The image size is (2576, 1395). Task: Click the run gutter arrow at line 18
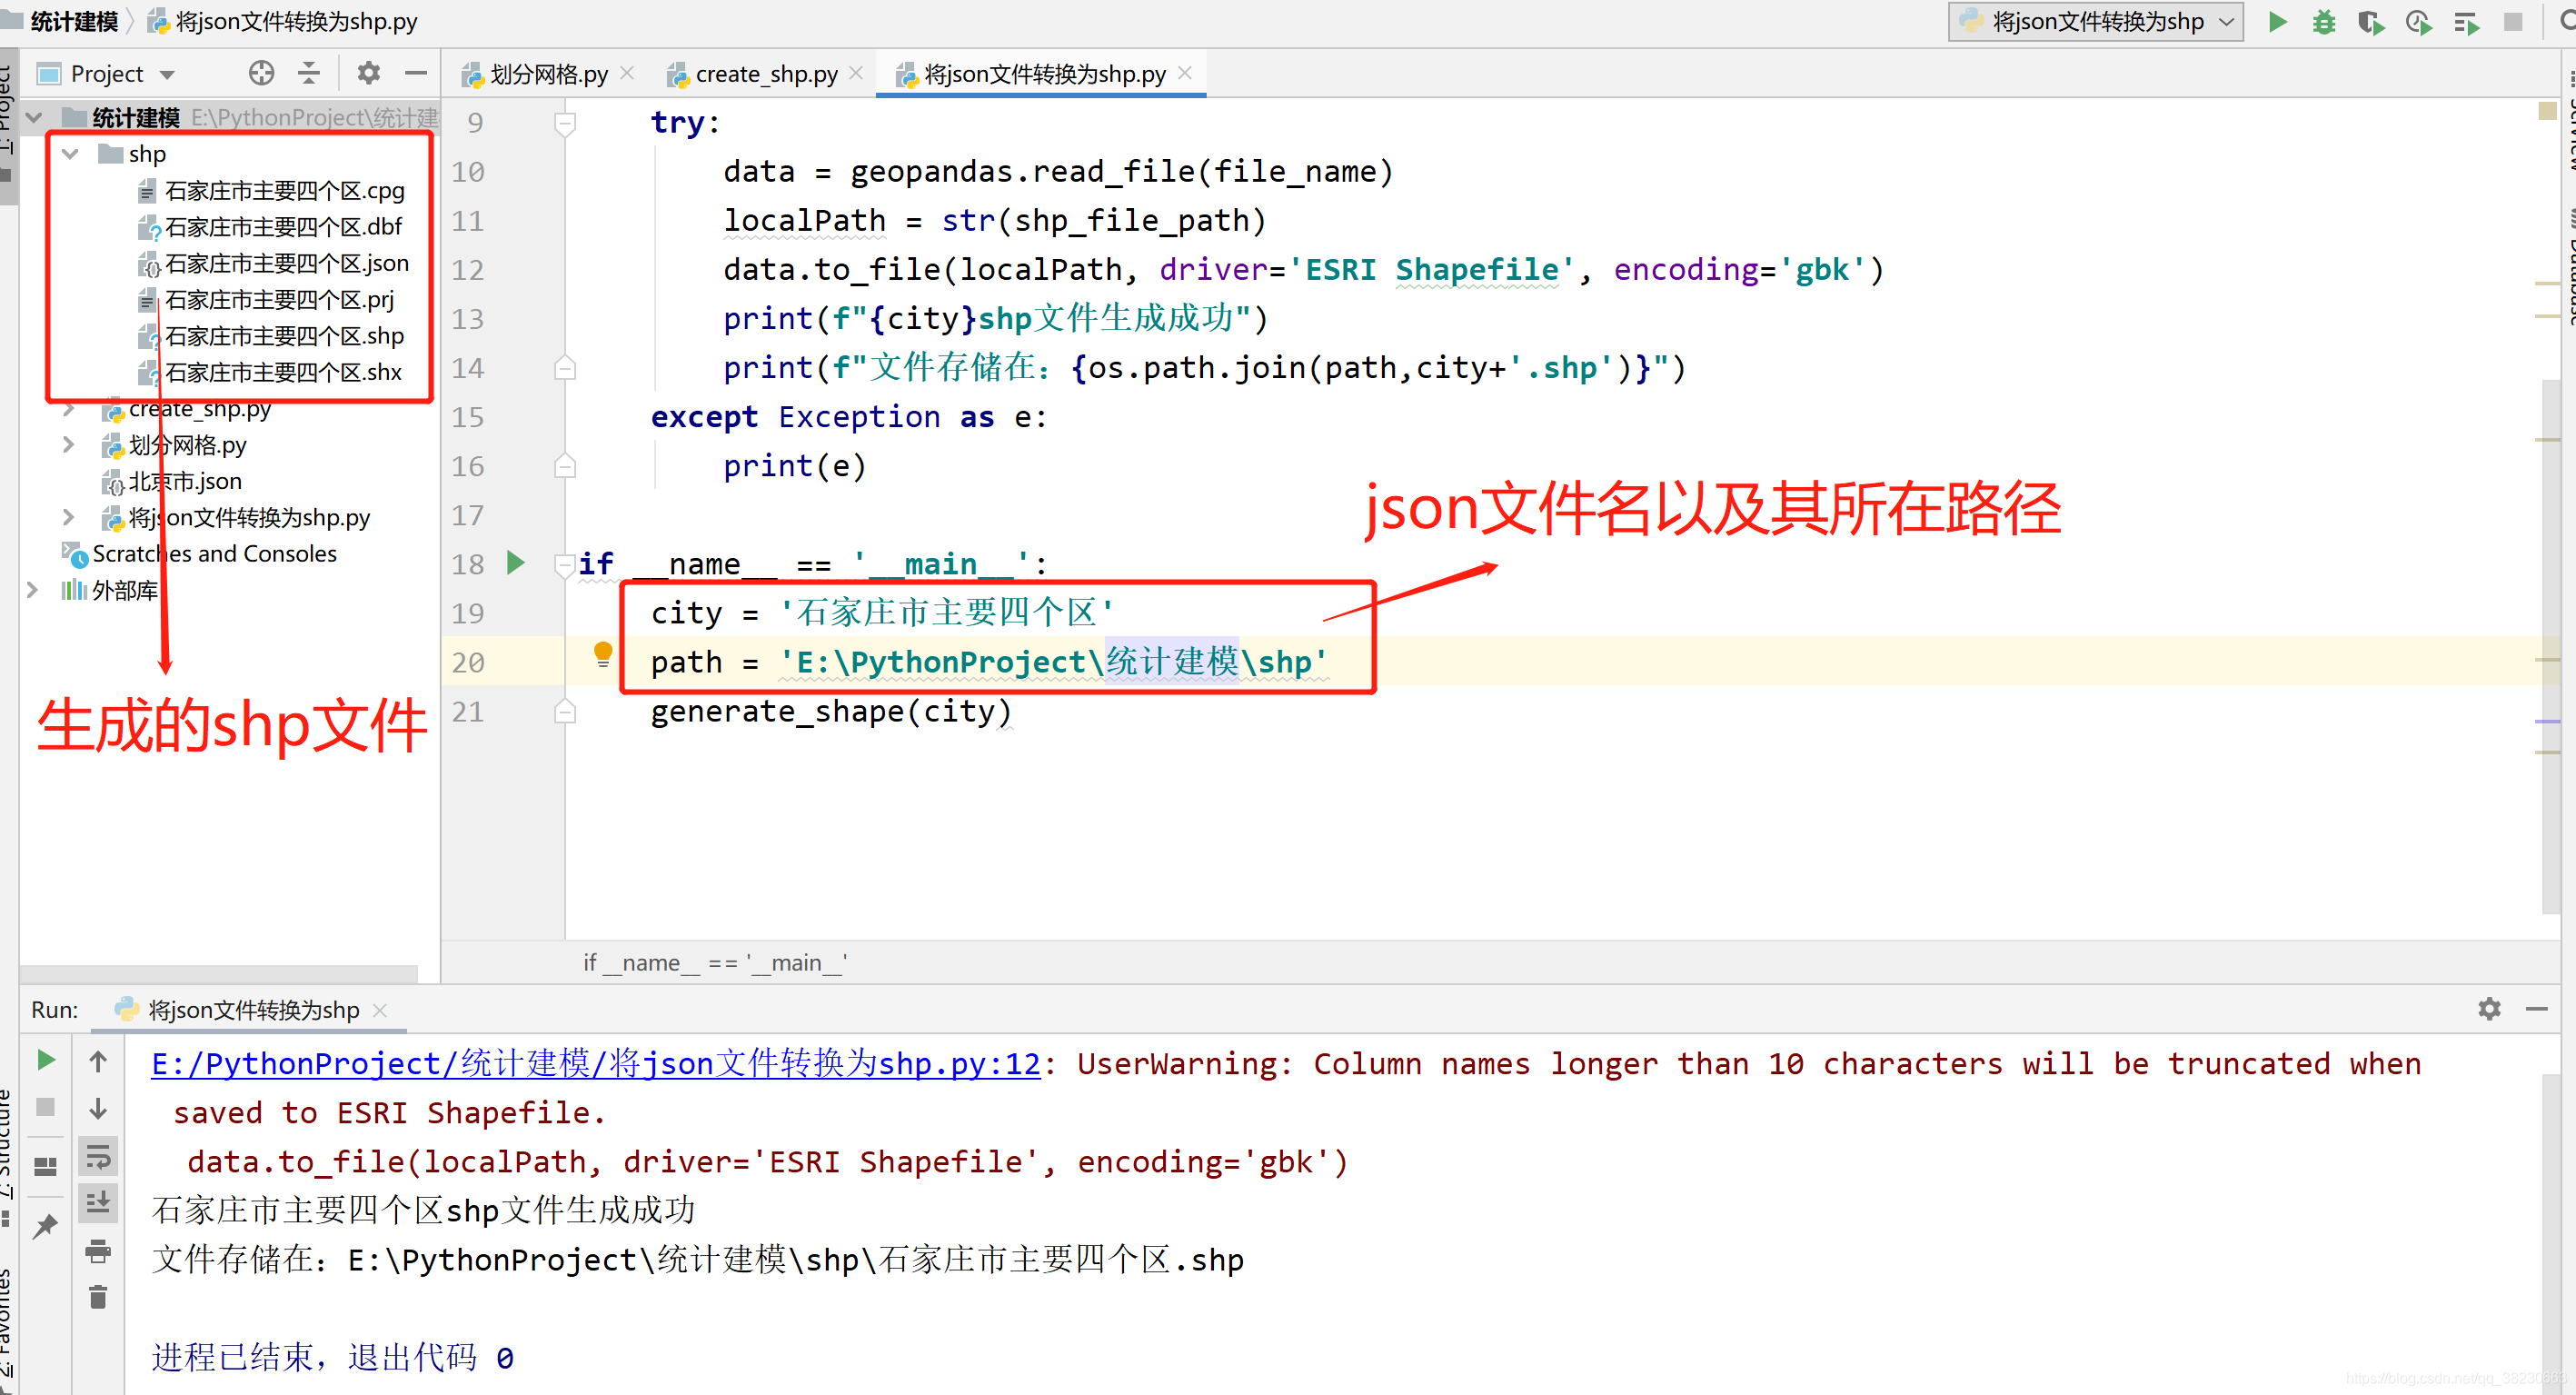(515, 563)
